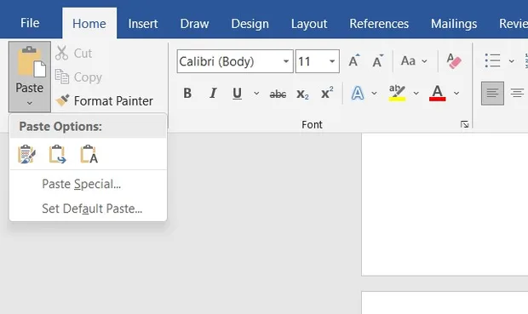Select Set Default Paste option
The width and height of the screenshot is (528, 314).
pos(92,208)
